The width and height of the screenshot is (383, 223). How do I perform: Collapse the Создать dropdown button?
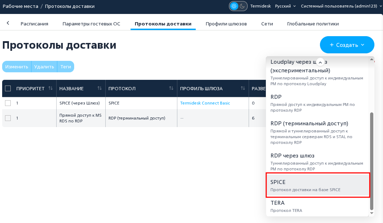point(347,45)
